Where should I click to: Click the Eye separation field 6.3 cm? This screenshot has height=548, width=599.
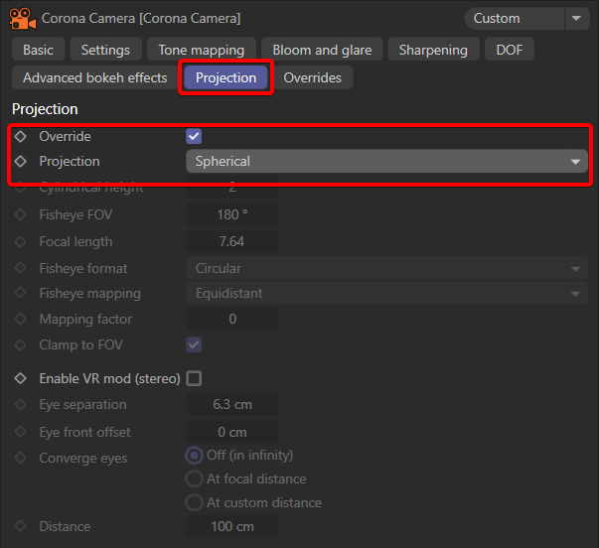point(232,404)
